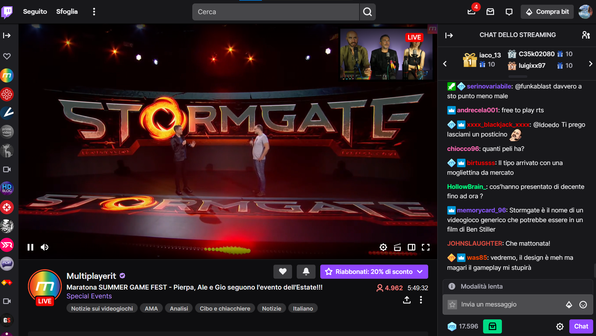Open the three-dot menu beside Sfoglia

(x=94, y=12)
